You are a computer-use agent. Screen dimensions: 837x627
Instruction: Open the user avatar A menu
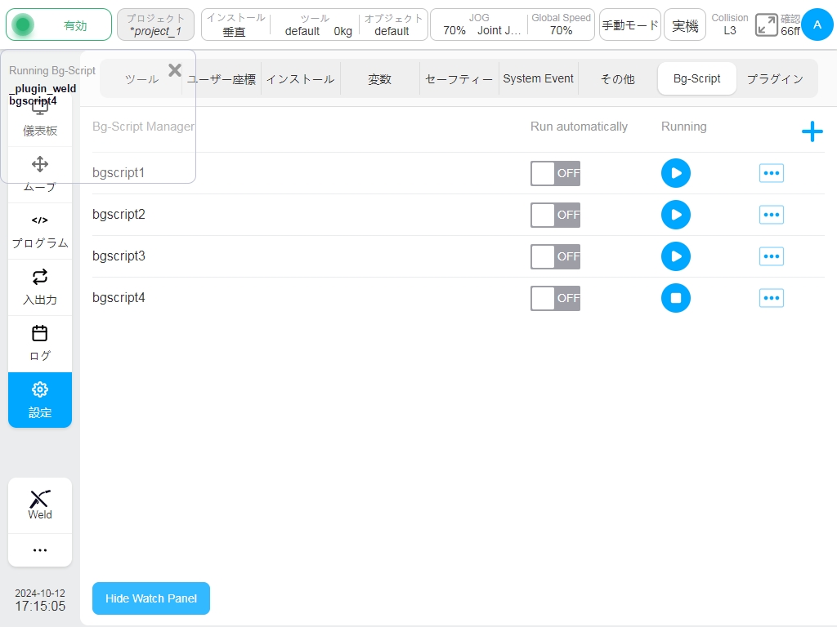coord(817,24)
